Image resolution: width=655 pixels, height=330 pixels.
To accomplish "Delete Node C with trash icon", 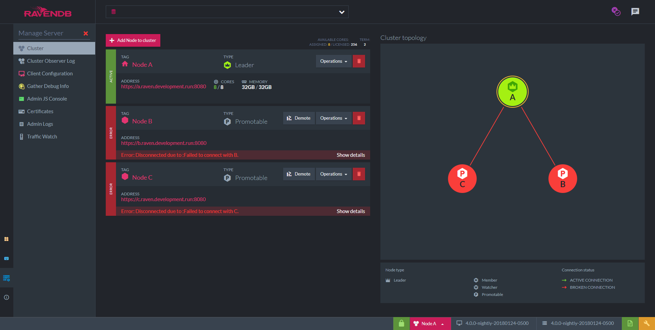I will 359,174.
